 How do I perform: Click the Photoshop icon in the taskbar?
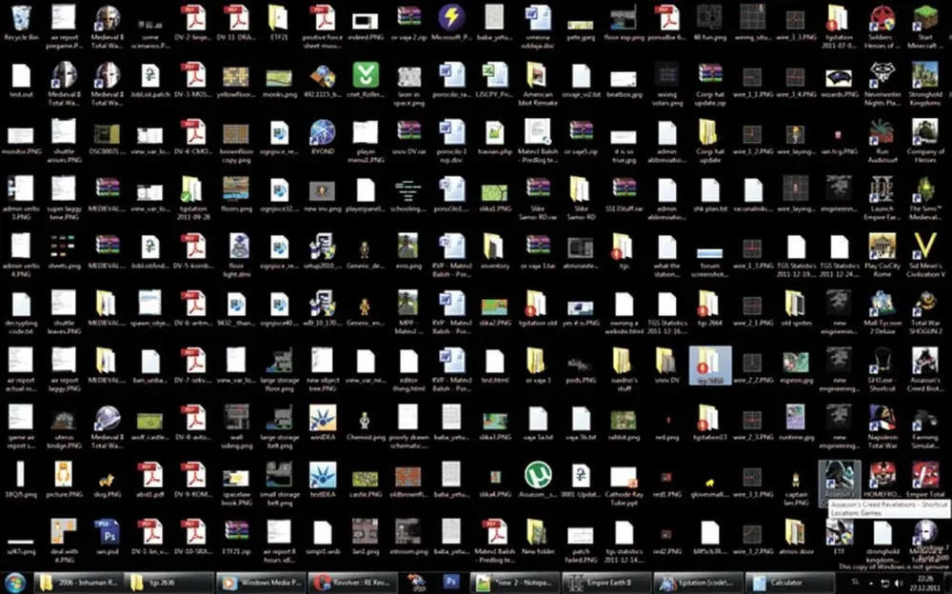(x=452, y=582)
